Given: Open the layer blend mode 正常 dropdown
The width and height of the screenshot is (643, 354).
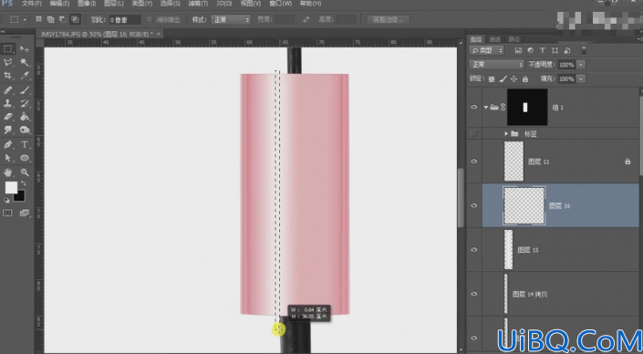Looking at the screenshot, I should click(496, 65).
